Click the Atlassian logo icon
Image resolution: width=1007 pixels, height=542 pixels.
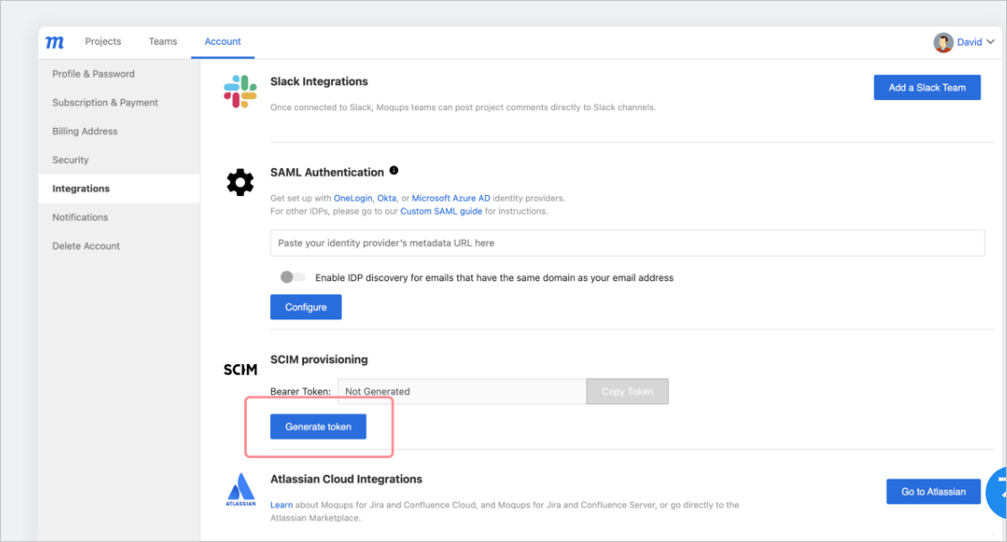pos(241,490)
